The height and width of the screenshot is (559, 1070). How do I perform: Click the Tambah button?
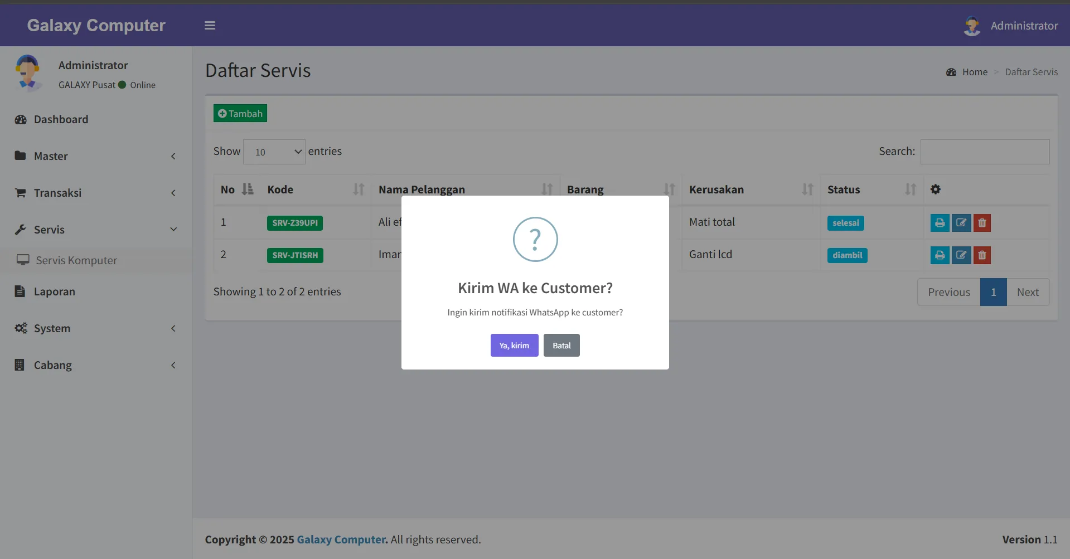point(240,113)
